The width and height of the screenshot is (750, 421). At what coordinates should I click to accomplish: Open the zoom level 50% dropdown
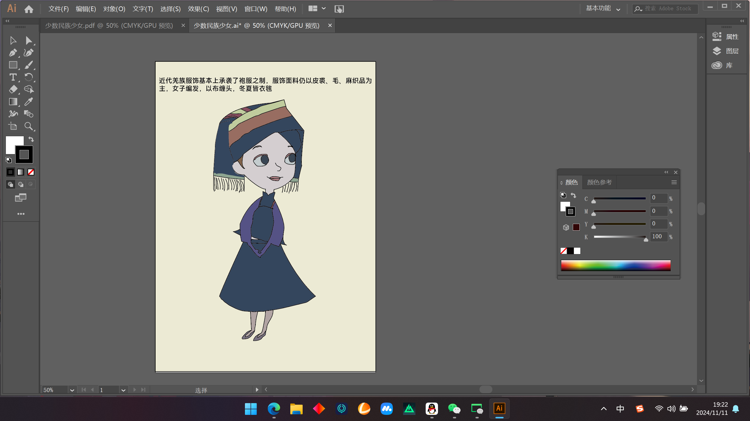click(x=72, y=390)
